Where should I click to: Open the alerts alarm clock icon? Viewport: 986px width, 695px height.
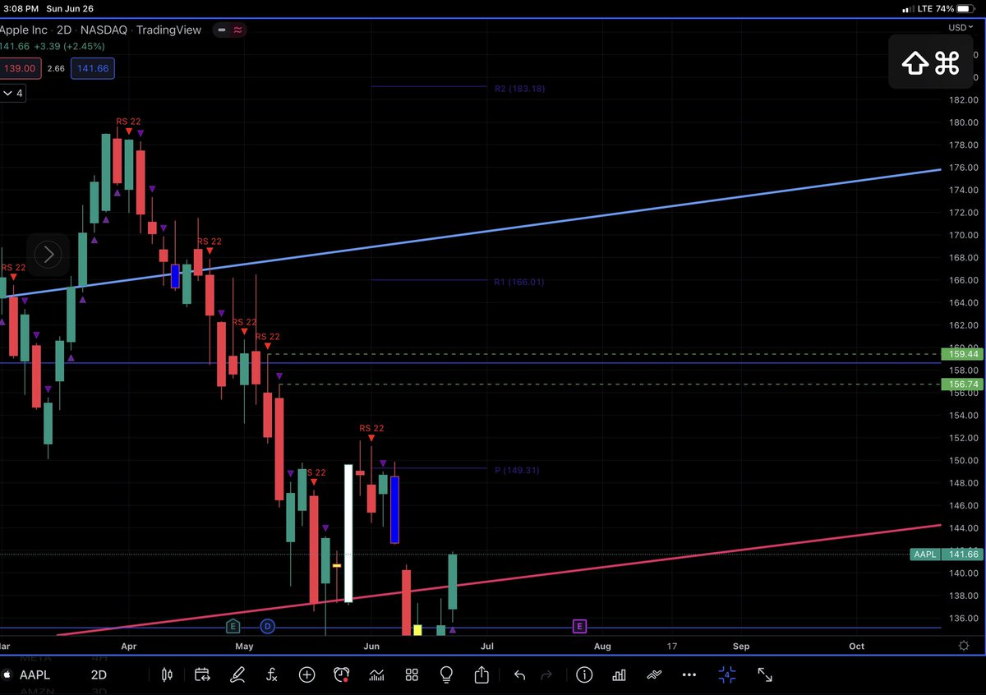click(342, 674)
